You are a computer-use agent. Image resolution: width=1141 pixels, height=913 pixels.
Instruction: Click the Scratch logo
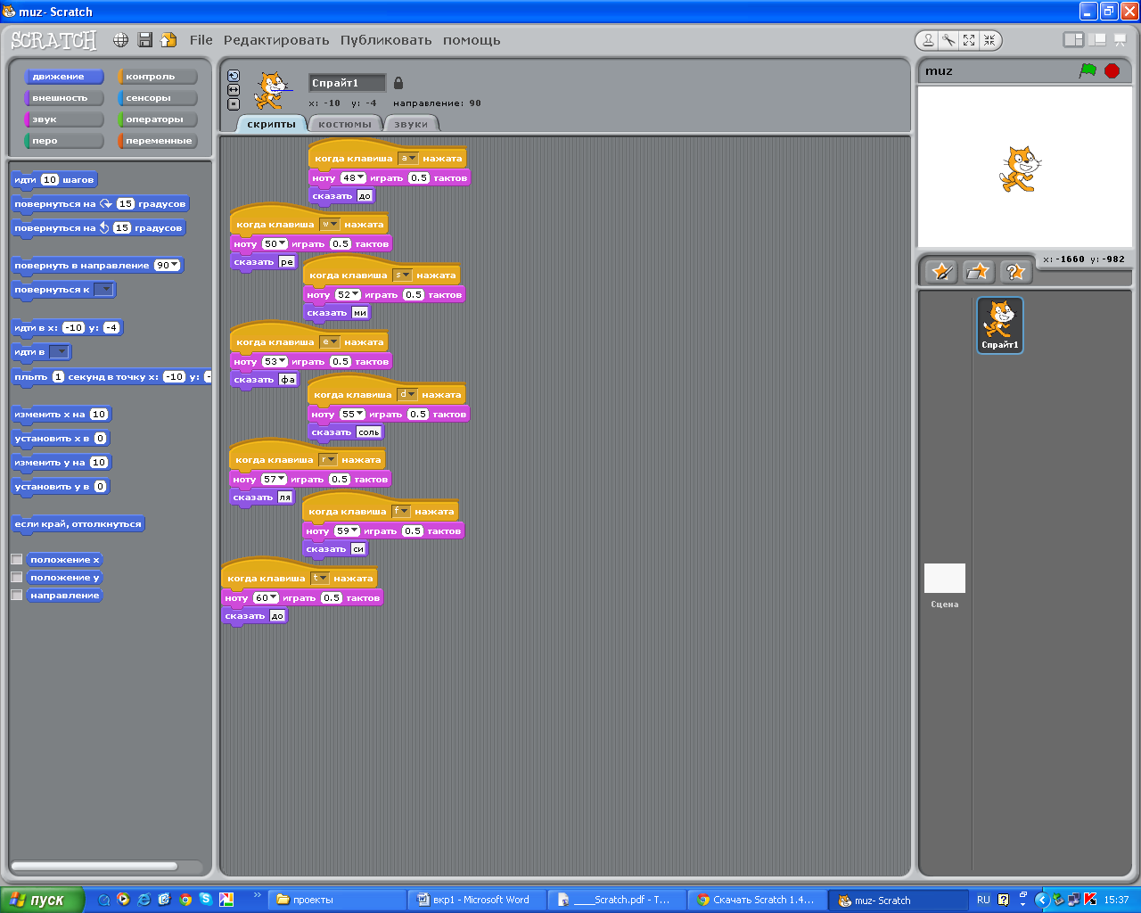[53, 40]
